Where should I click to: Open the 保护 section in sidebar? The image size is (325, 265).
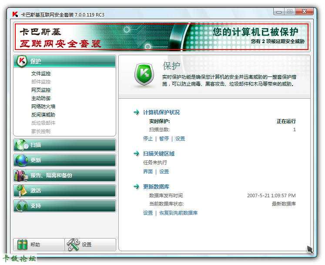click(64, 61)
